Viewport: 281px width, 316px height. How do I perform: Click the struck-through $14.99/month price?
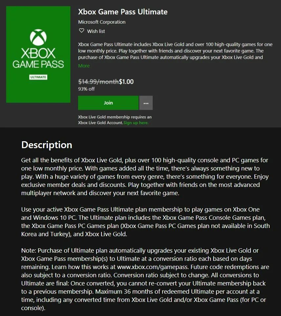pyautogui.click(x=98, y=82)
